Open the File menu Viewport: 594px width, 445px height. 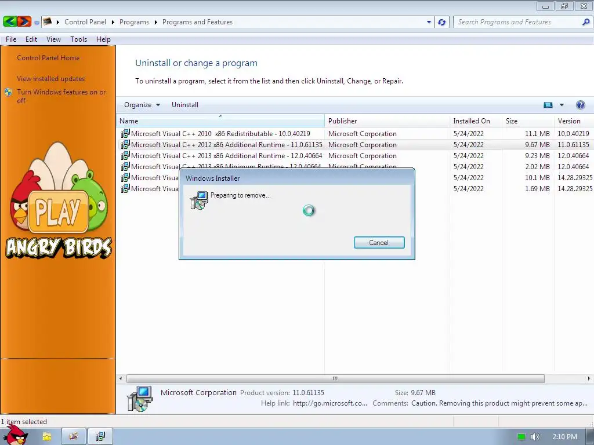pos(11,39)
